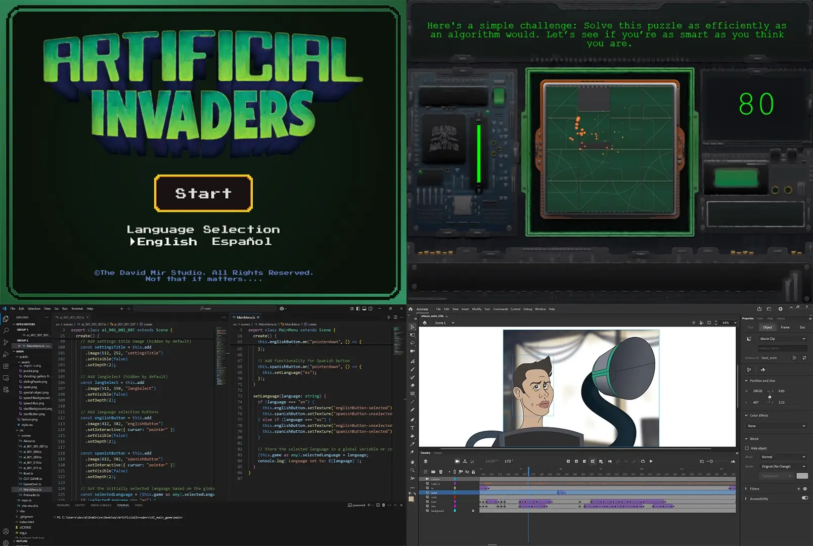This screenshot has height=546, width=813.
Task: Open the Color Effects None dropdown
Action: [x=776, y=426]
